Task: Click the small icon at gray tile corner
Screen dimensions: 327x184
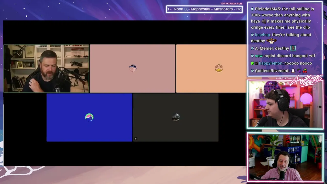Action: point(136,139)
